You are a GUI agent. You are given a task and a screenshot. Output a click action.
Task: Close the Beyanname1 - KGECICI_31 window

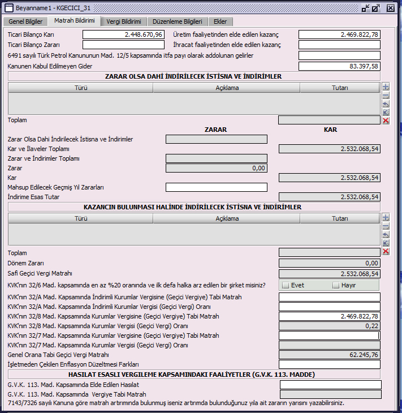391,8
